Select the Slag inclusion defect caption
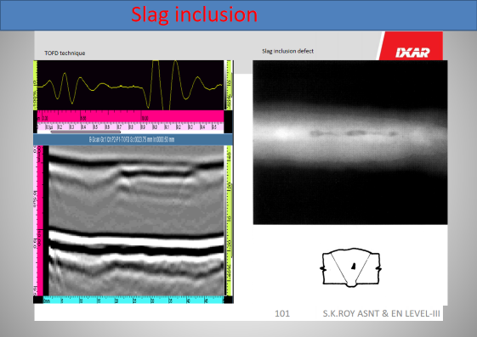This screenshot has width=477, height=337. (287, 51)
